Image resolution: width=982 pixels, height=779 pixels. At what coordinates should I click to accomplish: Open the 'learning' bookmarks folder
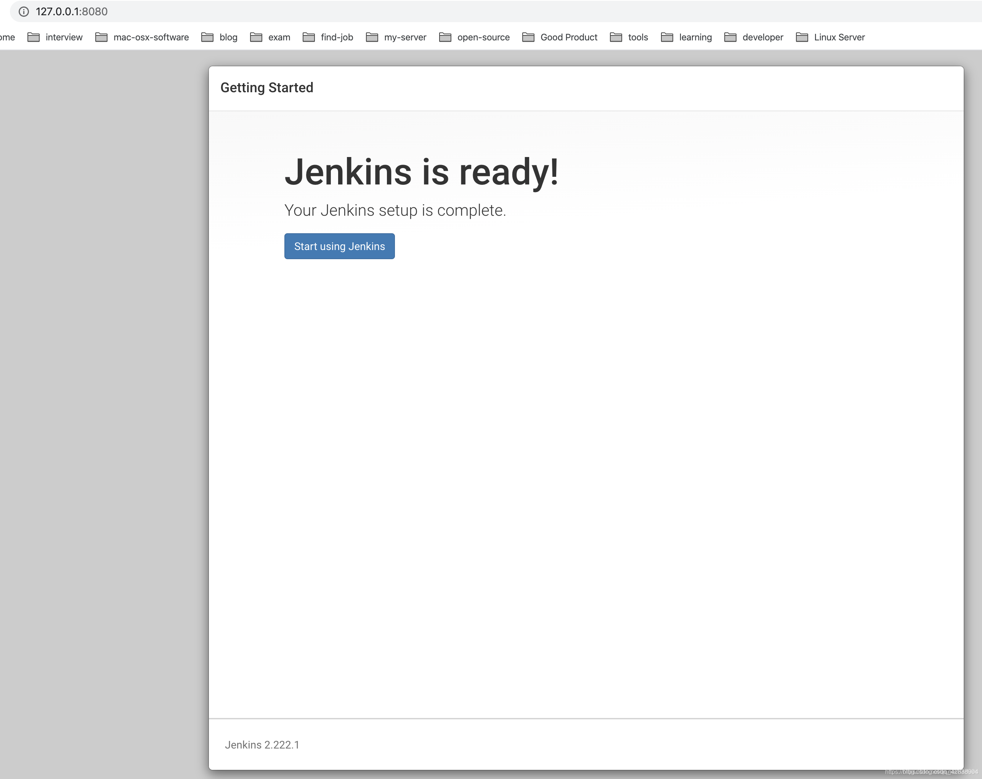(696, 37)
